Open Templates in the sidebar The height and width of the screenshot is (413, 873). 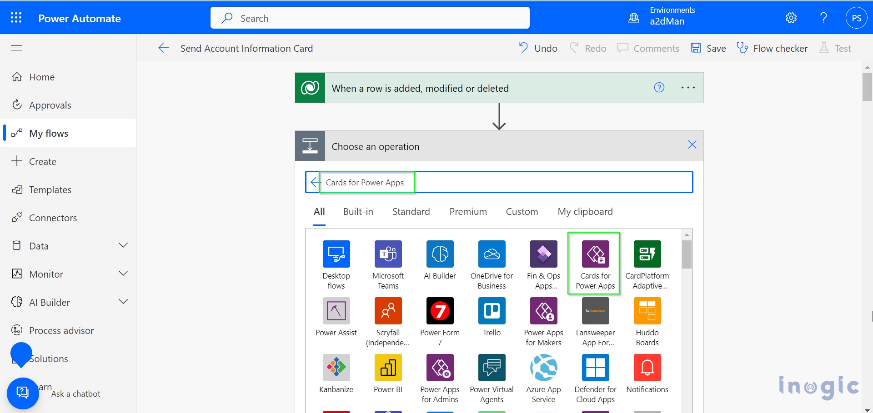pyautogui.click(x=68, y=189)
